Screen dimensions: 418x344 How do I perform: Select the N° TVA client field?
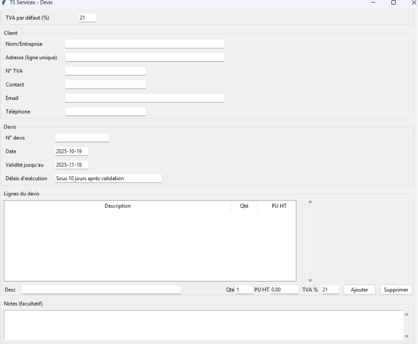click(105, 71)
